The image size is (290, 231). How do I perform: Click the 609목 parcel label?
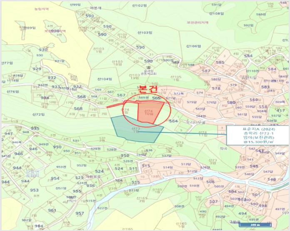click(280, 102)
